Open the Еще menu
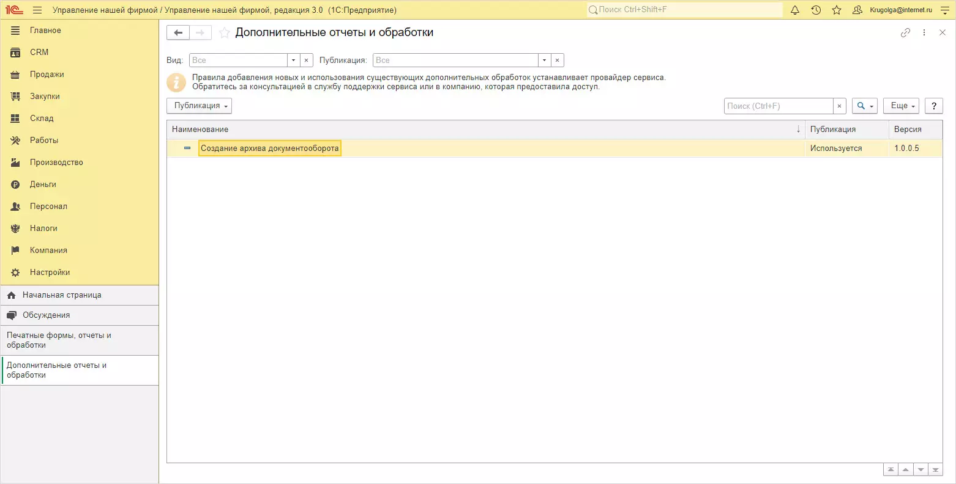Screen dimensions: 956x484 click(x=901, y=106)
